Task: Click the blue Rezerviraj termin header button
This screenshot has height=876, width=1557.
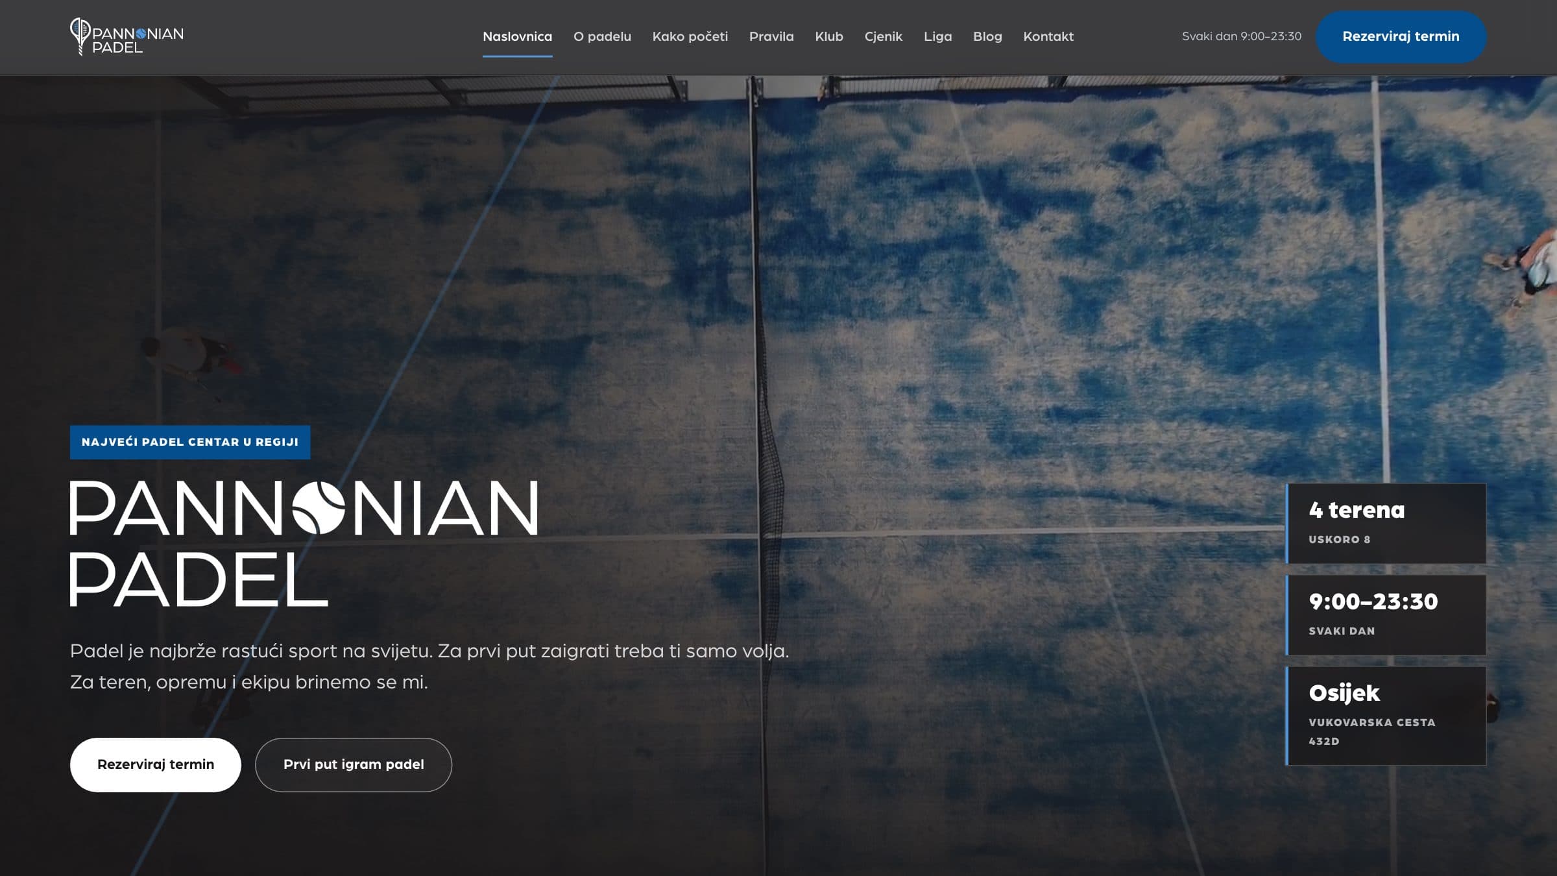Action: pyautogui.click(x=1401, y=36)
